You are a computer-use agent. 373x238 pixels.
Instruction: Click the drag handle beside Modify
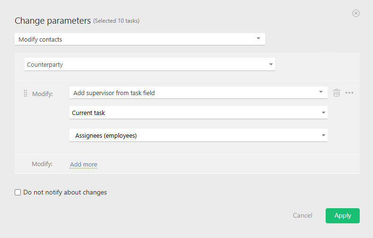pos(26,93)
